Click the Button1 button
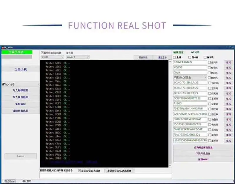This screenshot has width=235, height=184. point(21,156)
